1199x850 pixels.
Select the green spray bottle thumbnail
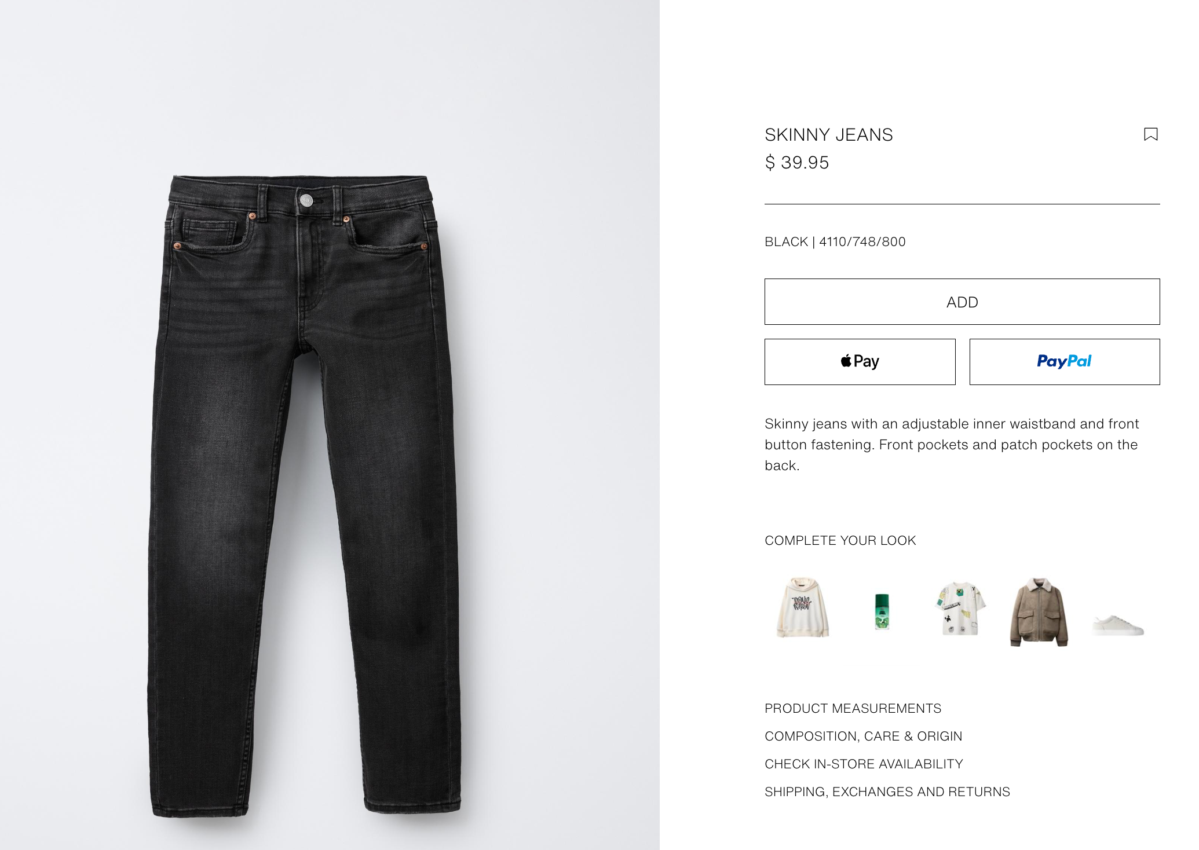coord(882,611)
